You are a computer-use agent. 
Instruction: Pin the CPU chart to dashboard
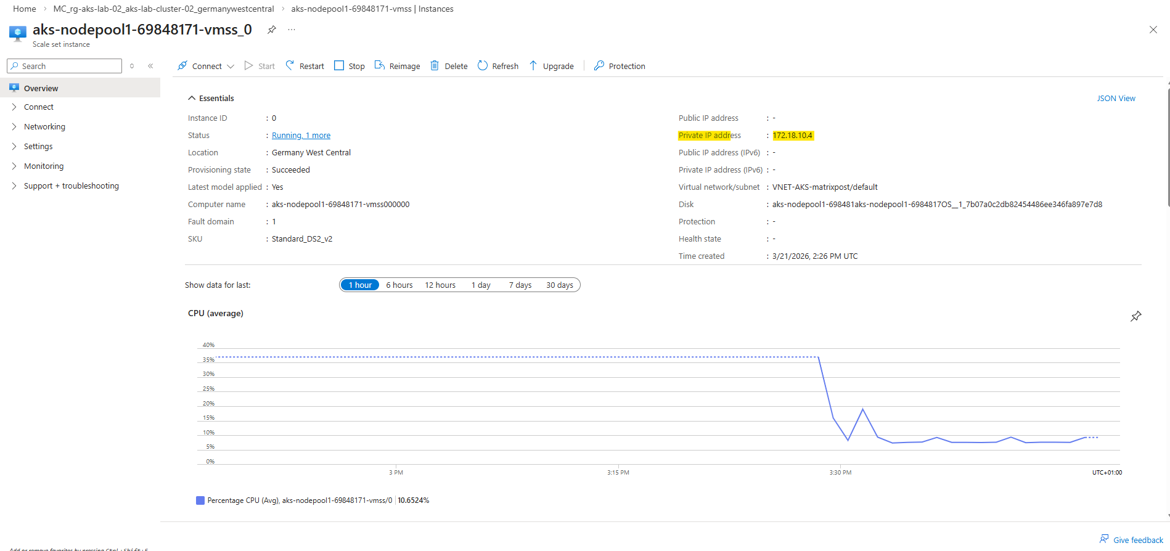pos(1135,316)
